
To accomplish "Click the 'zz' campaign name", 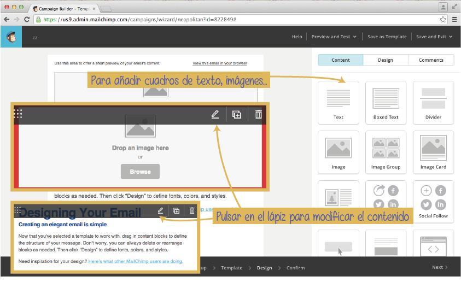I will tap(35, 38).
